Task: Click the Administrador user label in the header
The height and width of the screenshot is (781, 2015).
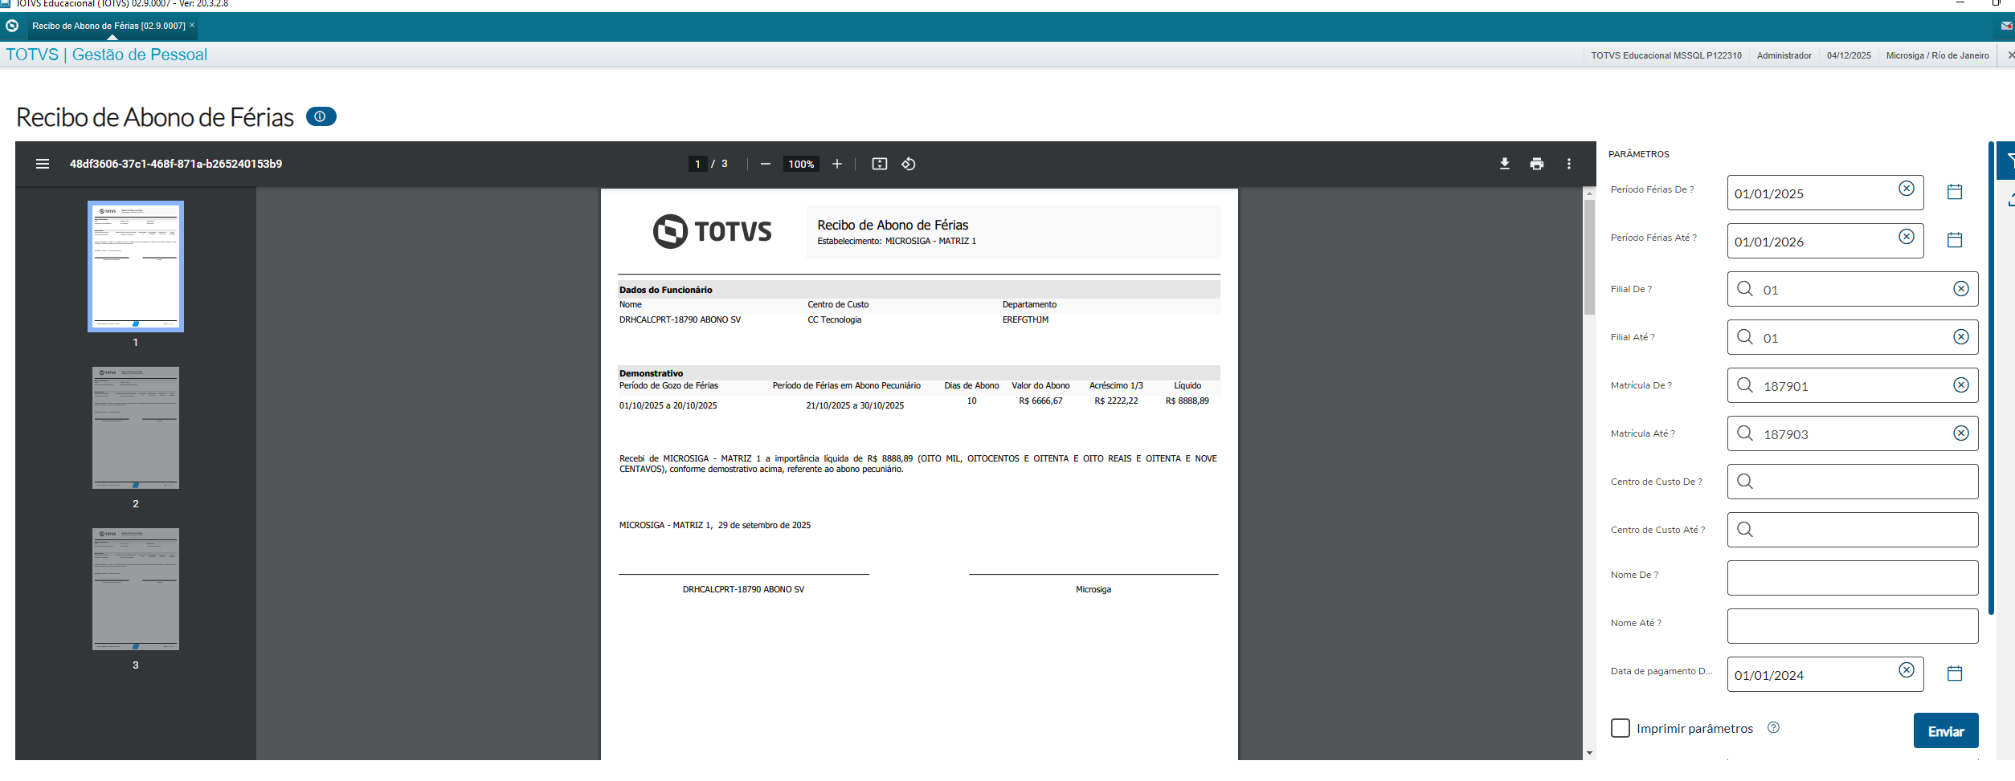Action: [x=1784, y=55]
